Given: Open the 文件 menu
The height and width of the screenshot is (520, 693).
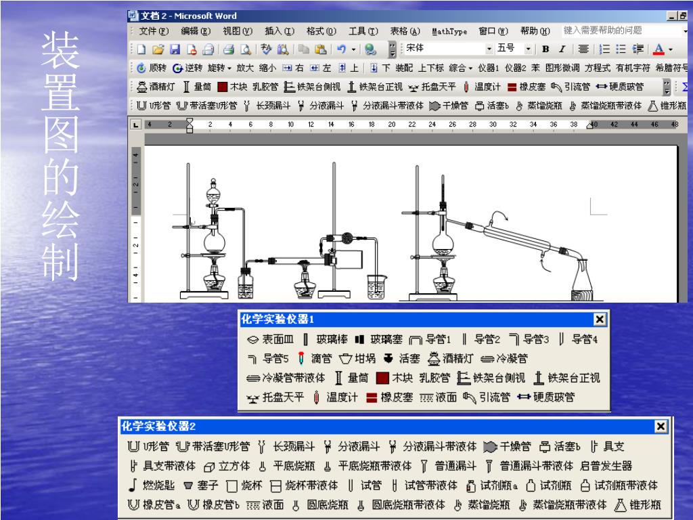Looking at the screenshot, I should (x=154, y=31).
